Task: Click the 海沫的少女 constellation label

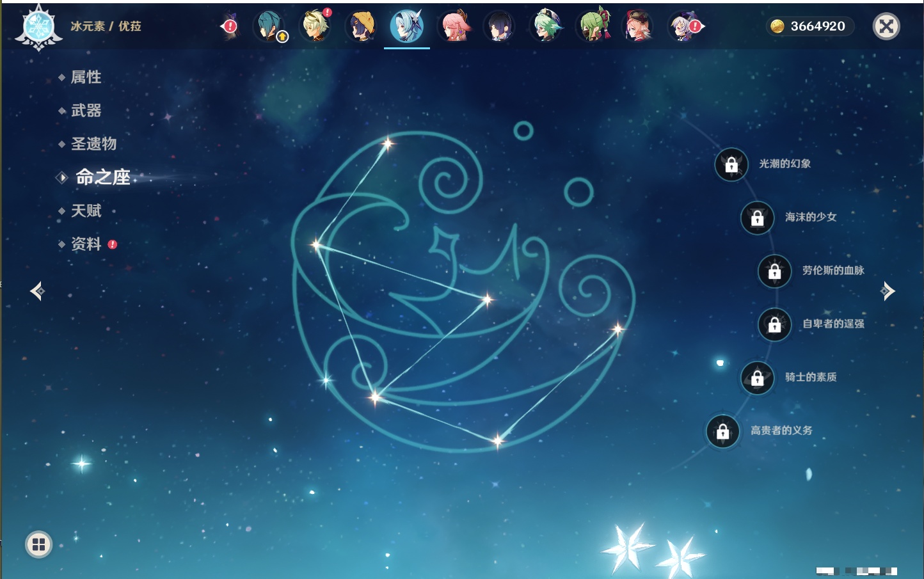Action: 811,217
